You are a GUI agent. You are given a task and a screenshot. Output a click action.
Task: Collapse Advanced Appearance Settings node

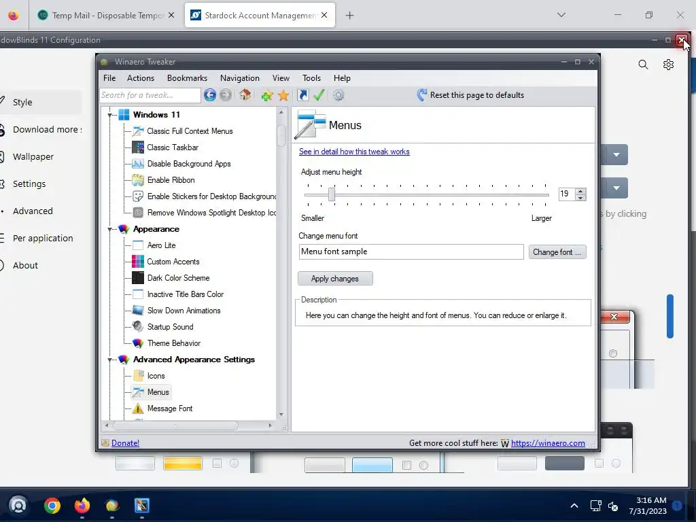pos(109,360)
